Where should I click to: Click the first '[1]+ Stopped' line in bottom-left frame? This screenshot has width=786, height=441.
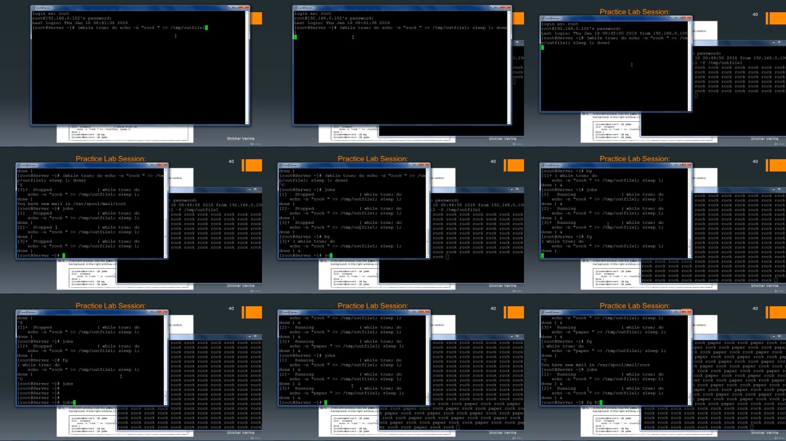79,327
